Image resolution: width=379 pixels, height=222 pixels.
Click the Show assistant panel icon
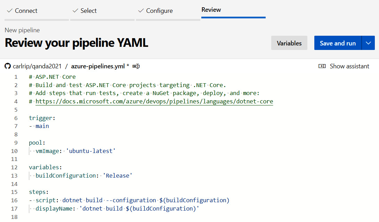coord(323,66)
